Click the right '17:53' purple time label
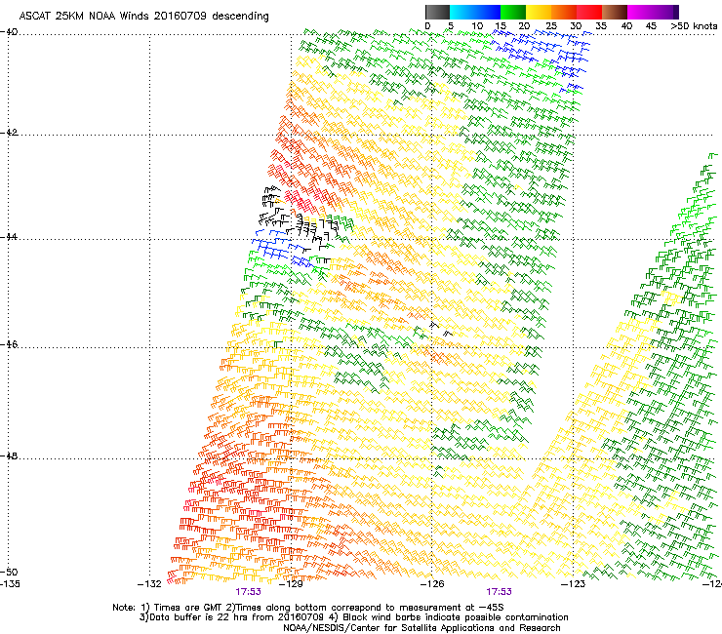Viewport: 722px width, 634px height. pyautogui.click(x=499, y=592)
